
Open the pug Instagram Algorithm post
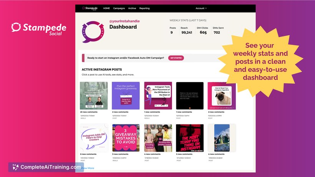tap(222, 96)
